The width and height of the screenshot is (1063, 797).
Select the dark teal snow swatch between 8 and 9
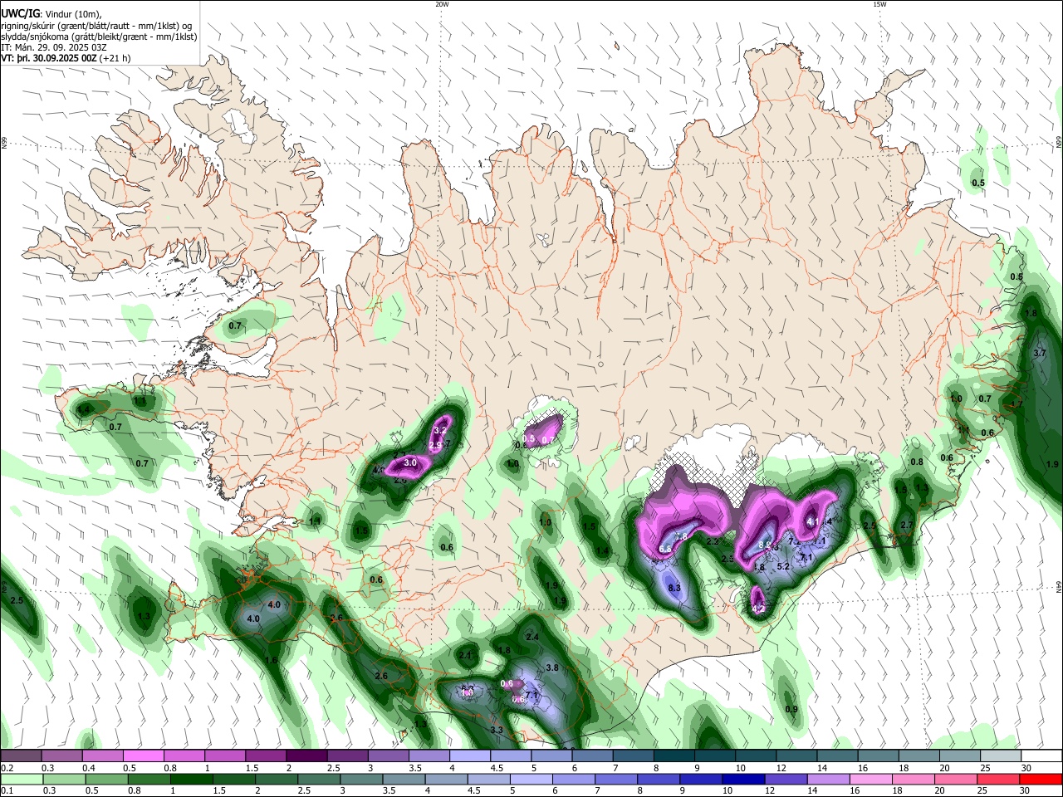coord(674,755)
